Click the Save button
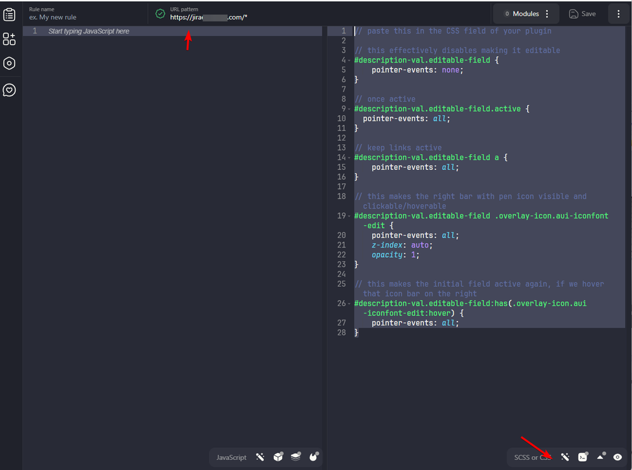The image size is (632, 470). pyautogui.click(x=583, y=14)
